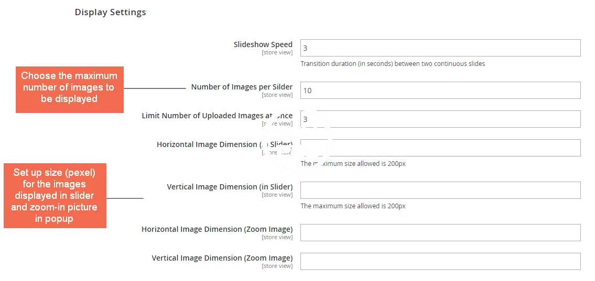
Task: Click the Slideshow Speed input field
Action: click(440, 48)
